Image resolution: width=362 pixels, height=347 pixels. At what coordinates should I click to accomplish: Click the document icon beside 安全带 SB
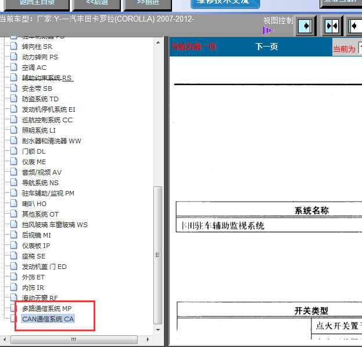[x=14, y=88]
